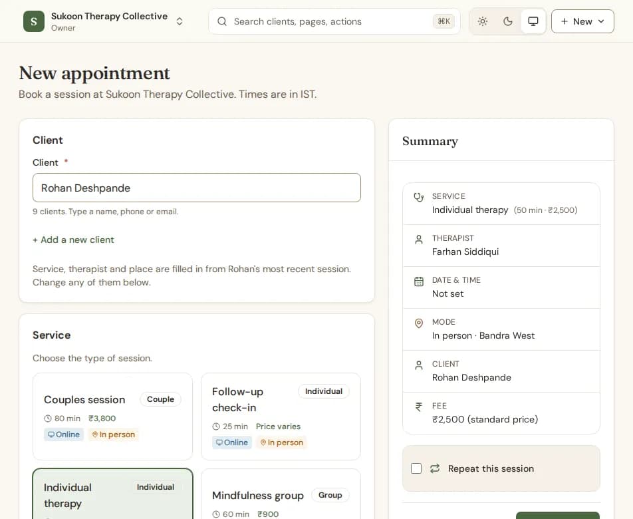The height and width of the screenshot is (519, 633).
Task: Open the New dropdown button
Action: pyautogui.click(x=582, y=21)
